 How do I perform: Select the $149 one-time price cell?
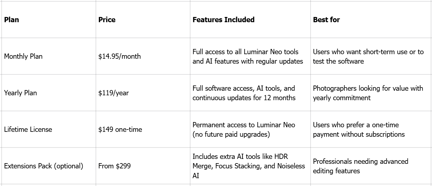click(x=120, y=130)
